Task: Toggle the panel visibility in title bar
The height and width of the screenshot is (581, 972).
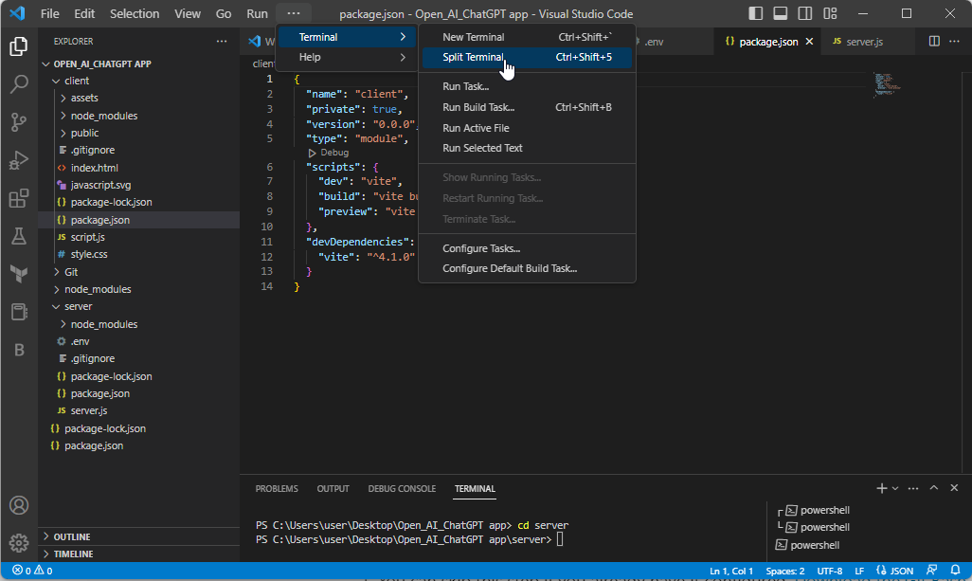Action: [x=781, y=13]
